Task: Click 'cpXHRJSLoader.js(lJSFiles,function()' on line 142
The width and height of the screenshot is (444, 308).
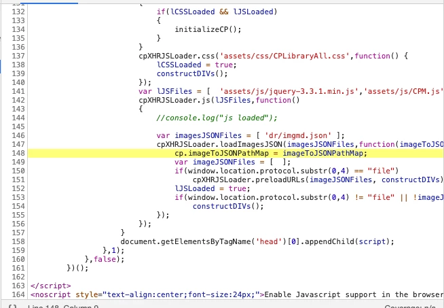Action: 219,100
